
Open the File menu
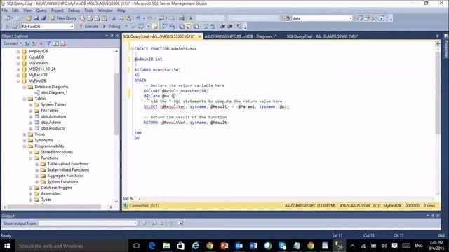5,10
